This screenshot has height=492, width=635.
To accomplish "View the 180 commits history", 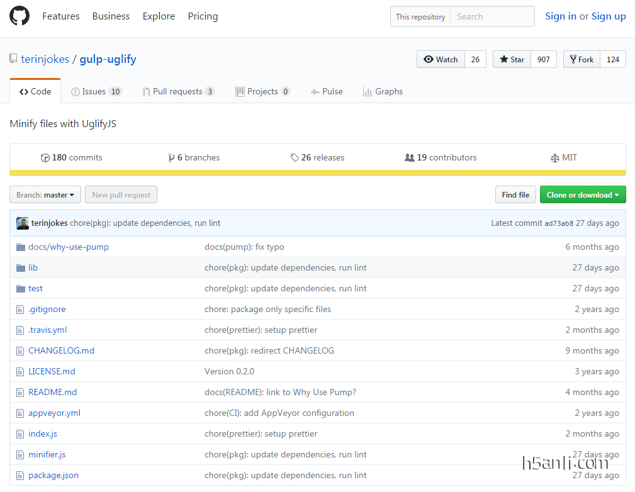I will pos(72,157).
